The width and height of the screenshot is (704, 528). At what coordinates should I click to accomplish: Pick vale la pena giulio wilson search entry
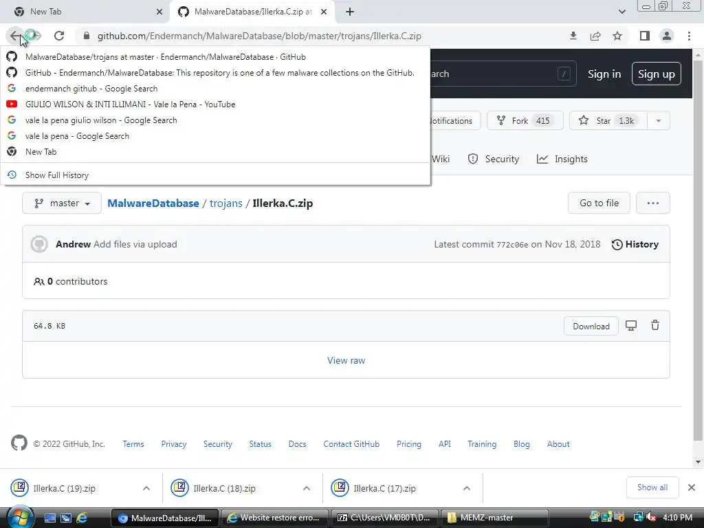[x=215, y=120]
